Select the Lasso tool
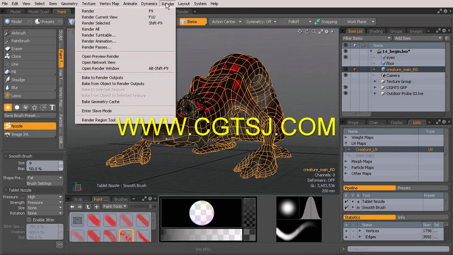 pos(30,95)
